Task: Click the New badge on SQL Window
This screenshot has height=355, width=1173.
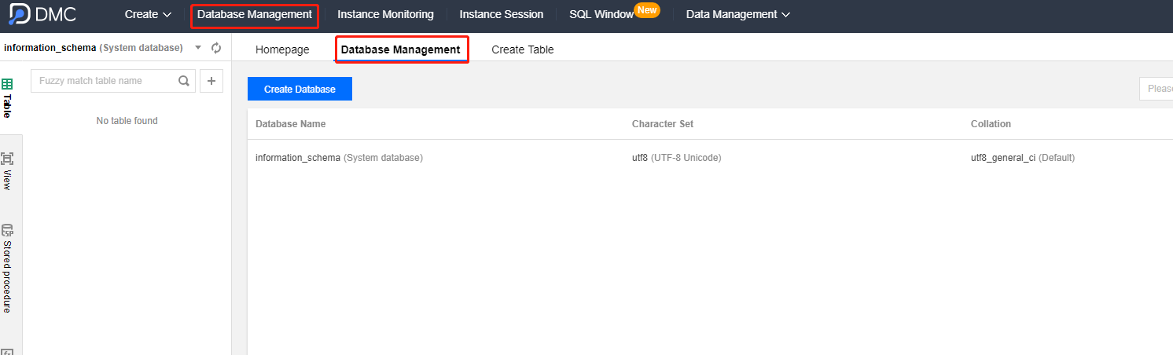Action: [647, 10]
